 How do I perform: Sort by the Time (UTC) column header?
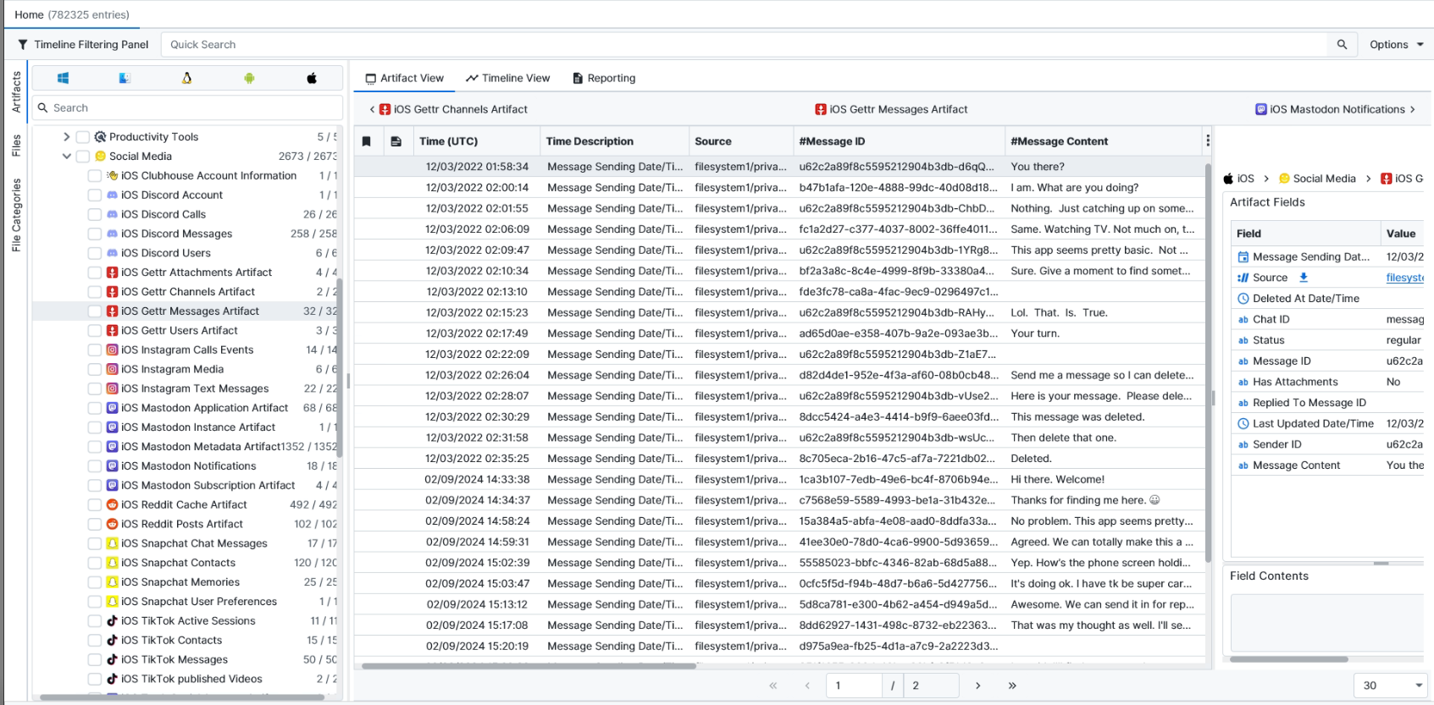(x=477, y=141)
